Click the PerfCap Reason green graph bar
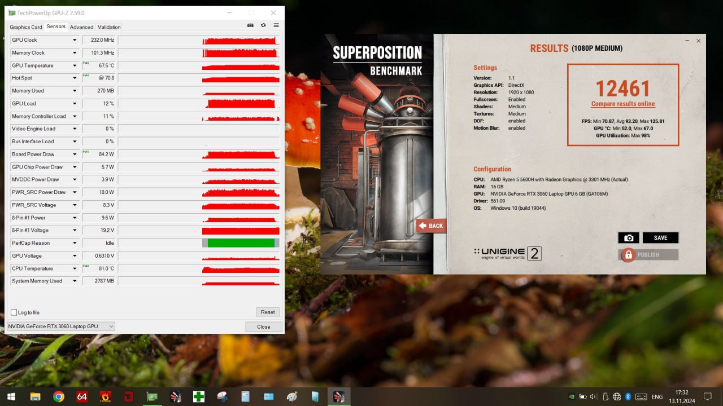 (241, 243)
